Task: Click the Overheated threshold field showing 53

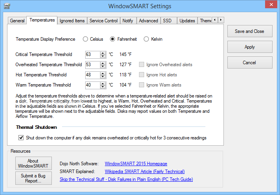Action: point(93,65)
